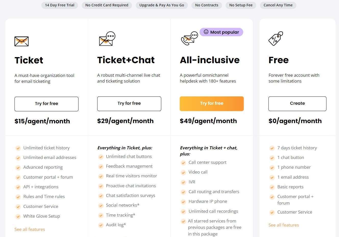Click the Ticket plan envelope icon
This screenshot has height=237, width=339.
click(x=21, y=41)
